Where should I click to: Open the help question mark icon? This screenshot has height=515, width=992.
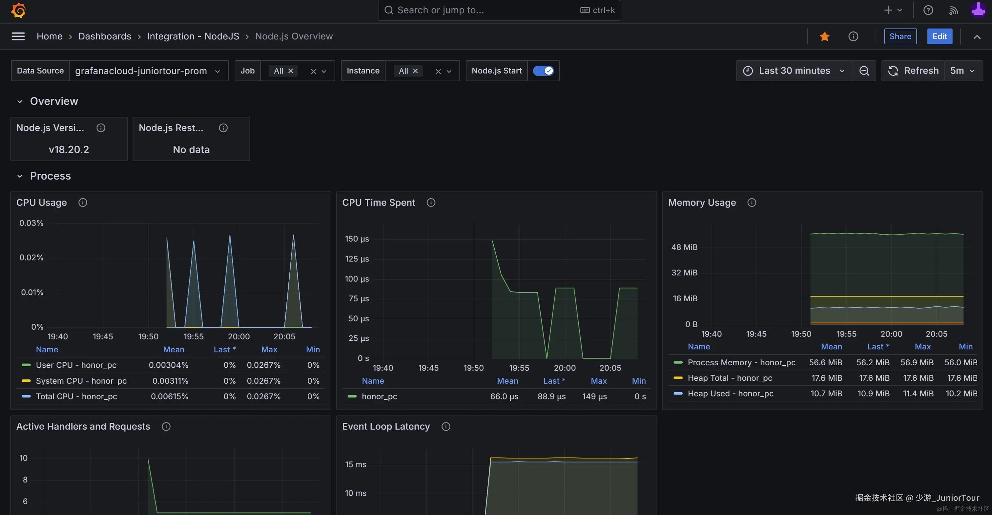(928, 10)
